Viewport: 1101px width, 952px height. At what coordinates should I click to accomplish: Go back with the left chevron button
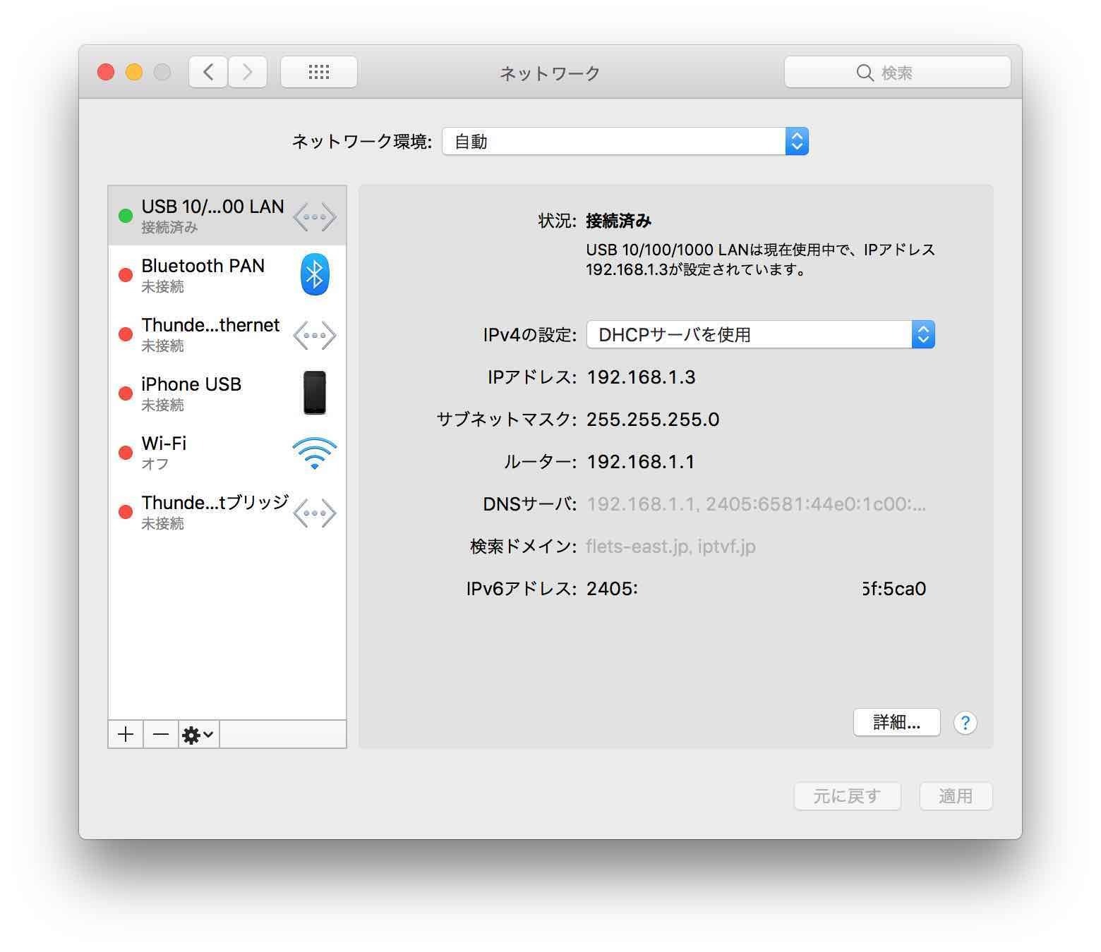[208, 72]
